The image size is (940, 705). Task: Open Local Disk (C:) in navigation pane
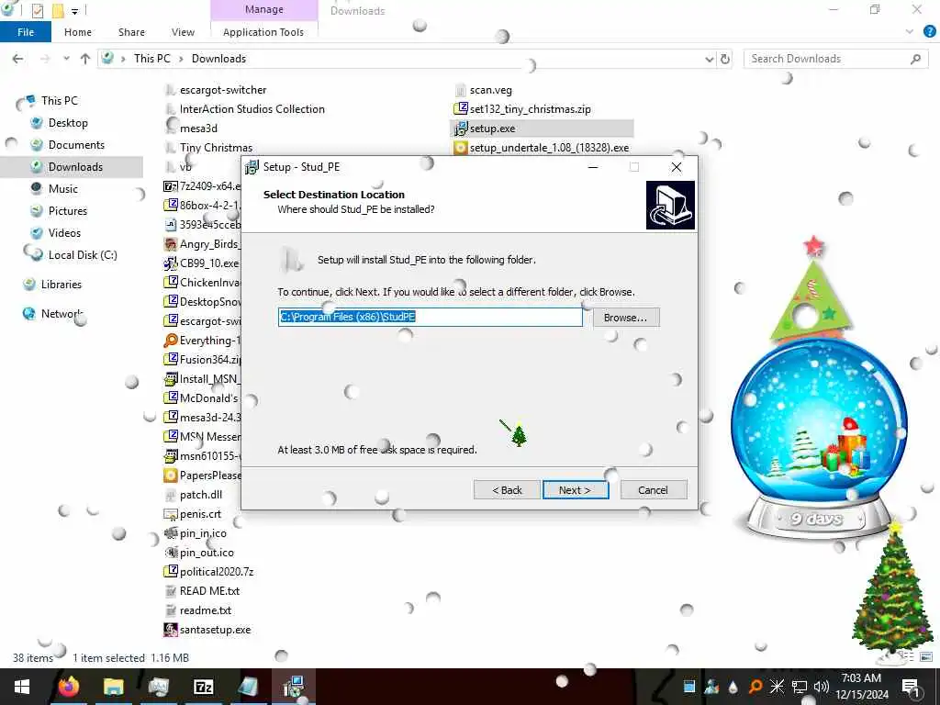click(83, 255)
